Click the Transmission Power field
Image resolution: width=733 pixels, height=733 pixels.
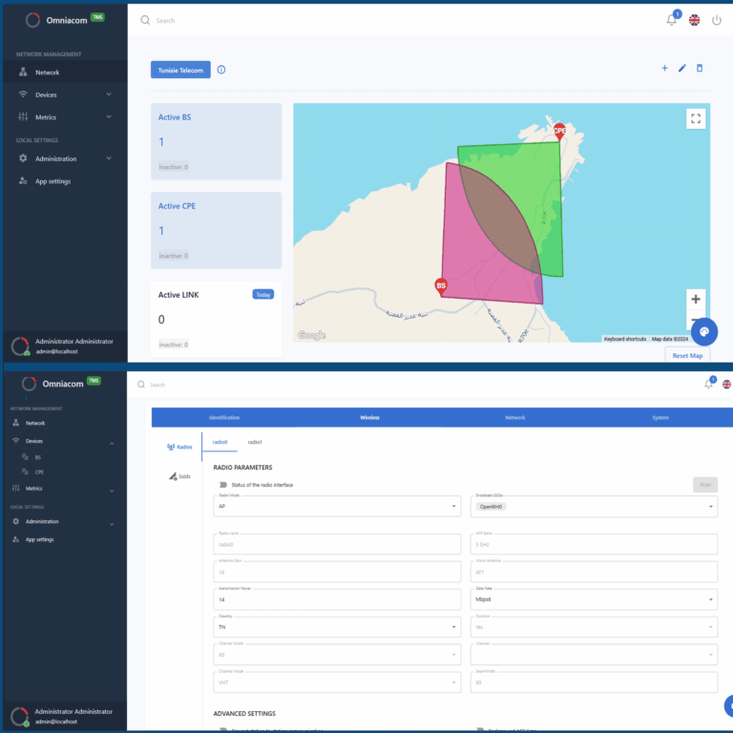pos(337,599)
